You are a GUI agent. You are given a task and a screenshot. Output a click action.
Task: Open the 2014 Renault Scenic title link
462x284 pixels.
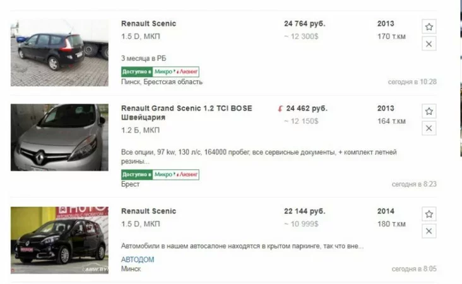(148, 211)
